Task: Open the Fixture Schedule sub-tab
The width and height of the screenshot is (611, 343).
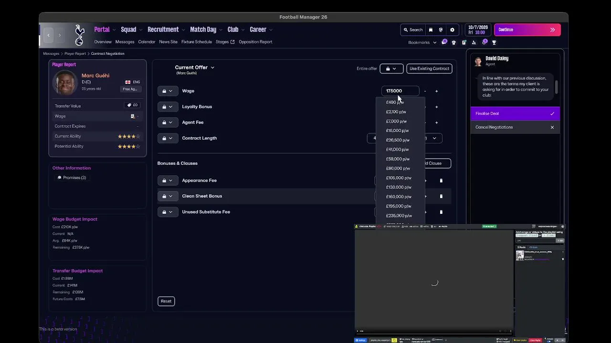Action: tap(197, 42)
